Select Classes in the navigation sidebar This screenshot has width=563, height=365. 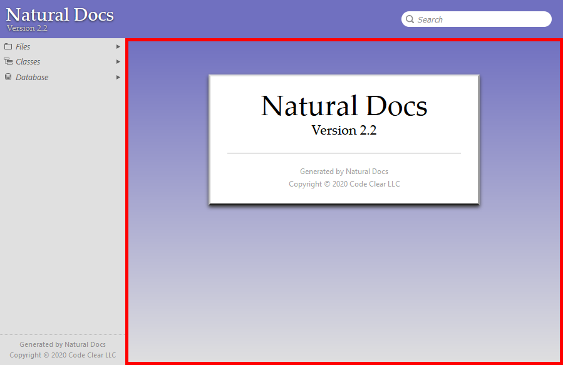[28, 61]
